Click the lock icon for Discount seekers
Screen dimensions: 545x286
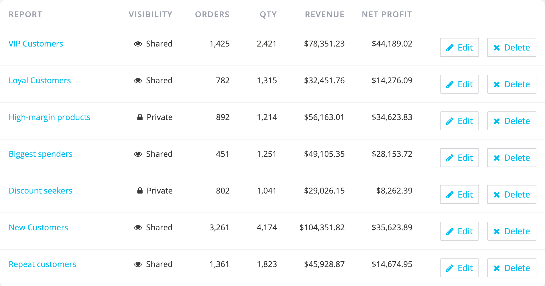pyautogui.click(x=140, y=190)
